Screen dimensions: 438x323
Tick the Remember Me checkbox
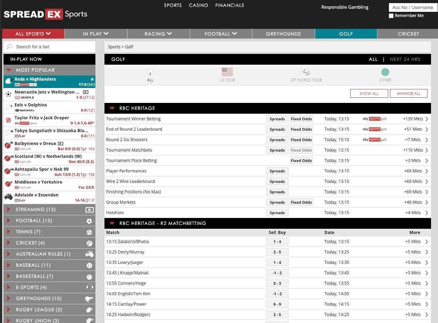pyautogui.click(x=391, y=16)
